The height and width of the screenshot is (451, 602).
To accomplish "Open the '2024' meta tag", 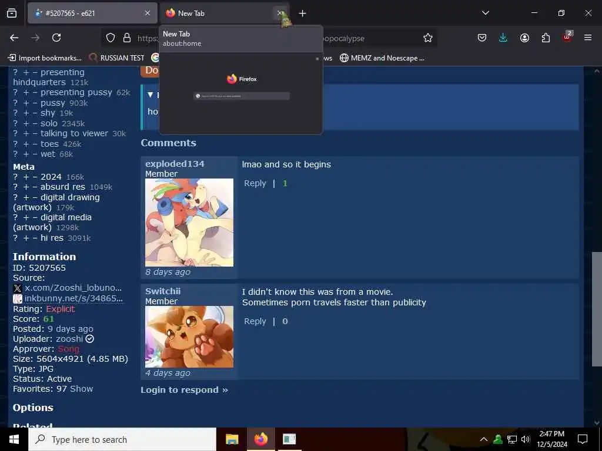I will point(51,177).
